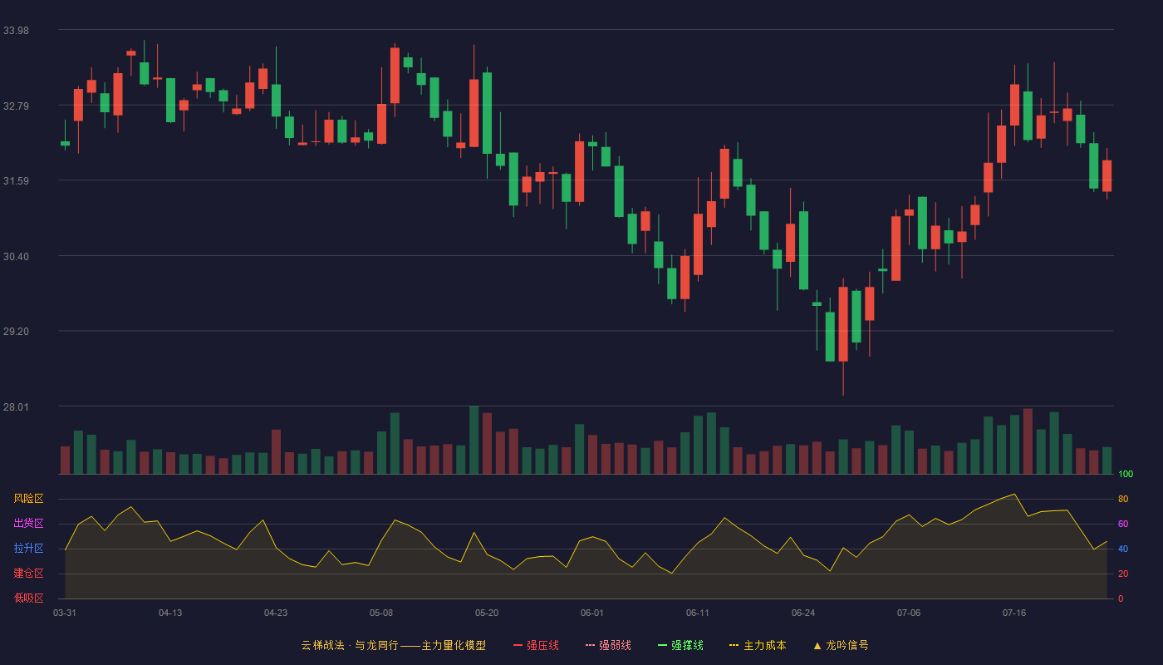Pick the 03-31 date on the time axis
The image size is (1163, 665).
coord(65,613)
